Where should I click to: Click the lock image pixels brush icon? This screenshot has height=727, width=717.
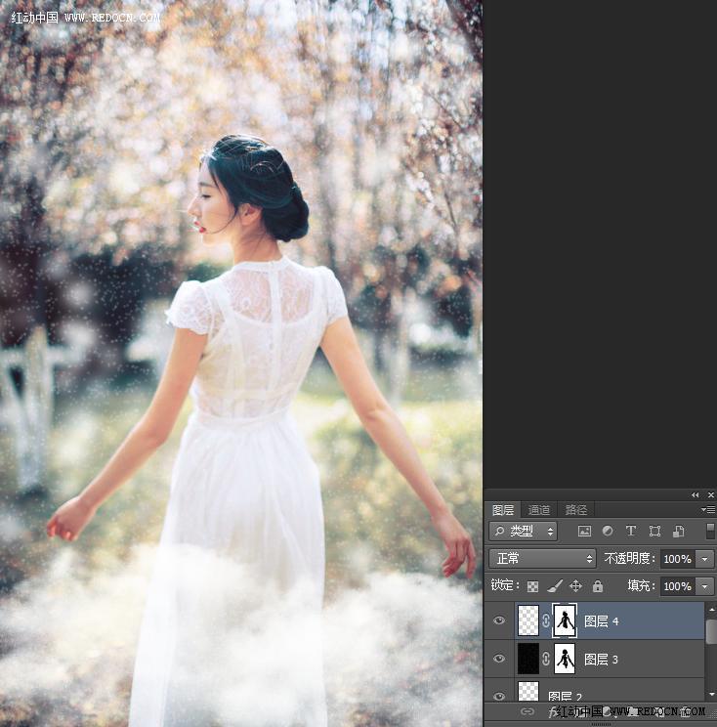click(554, 586)
